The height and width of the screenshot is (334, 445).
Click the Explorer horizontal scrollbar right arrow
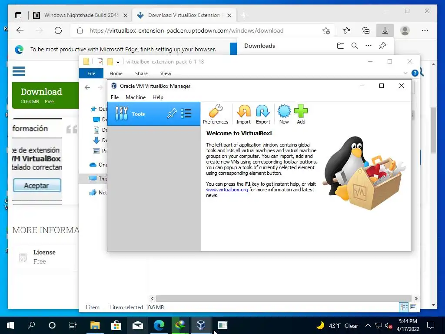(x=416, y=298)
